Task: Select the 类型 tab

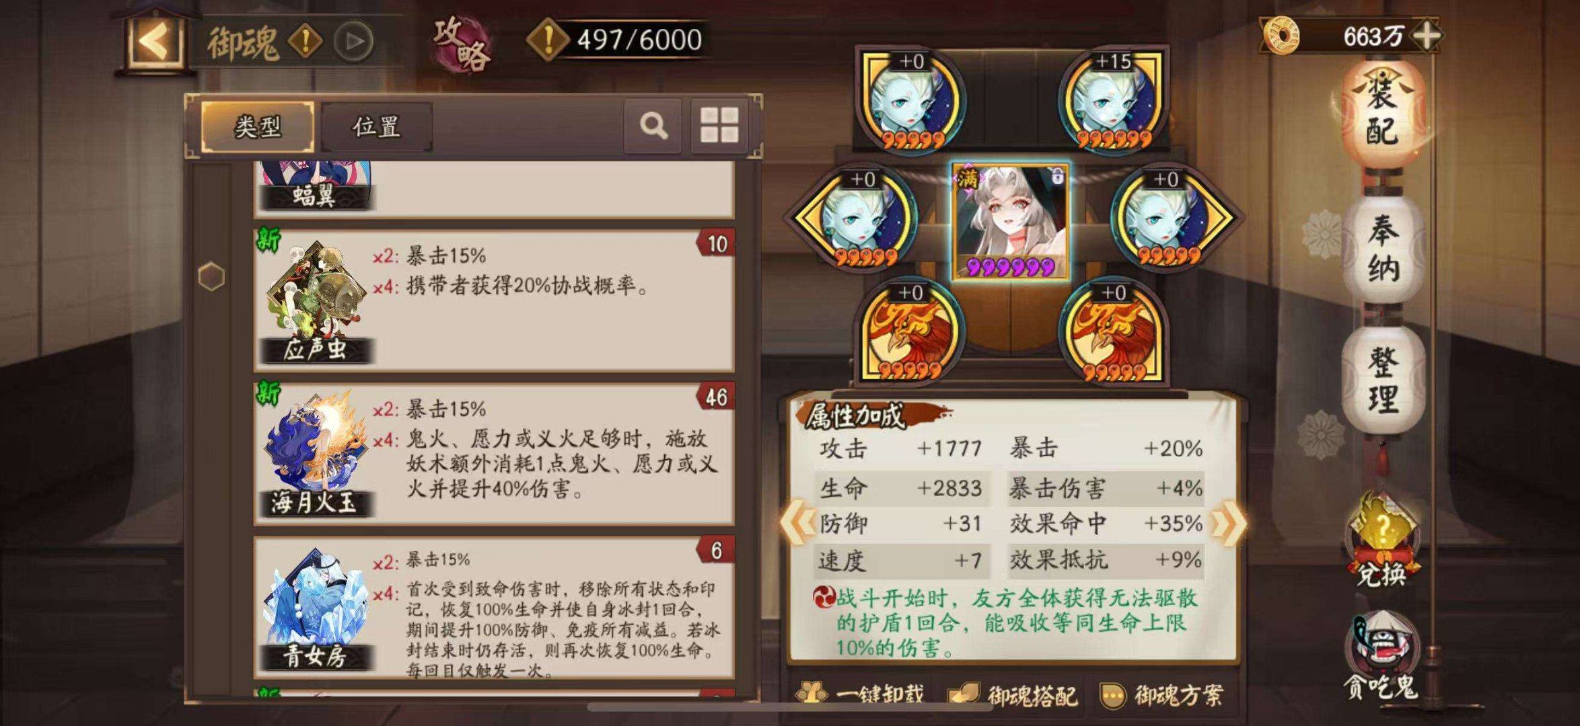Action: pos(258,126)
